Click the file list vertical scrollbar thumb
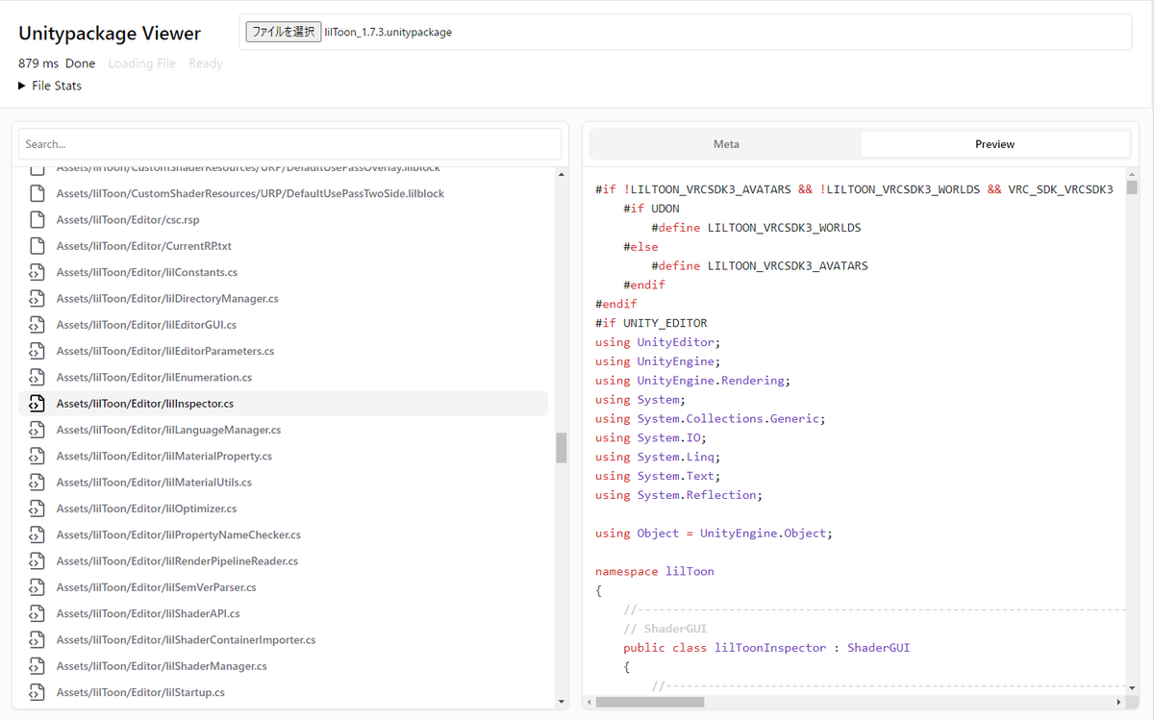 point(562,448)
